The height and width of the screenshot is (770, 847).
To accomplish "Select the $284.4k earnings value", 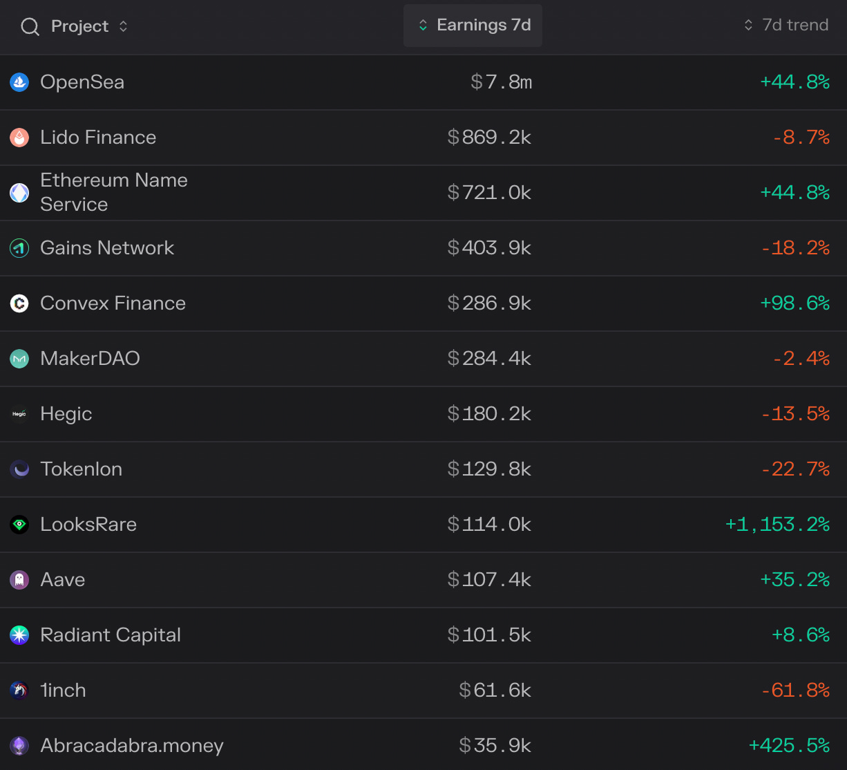I will (489, 359).
